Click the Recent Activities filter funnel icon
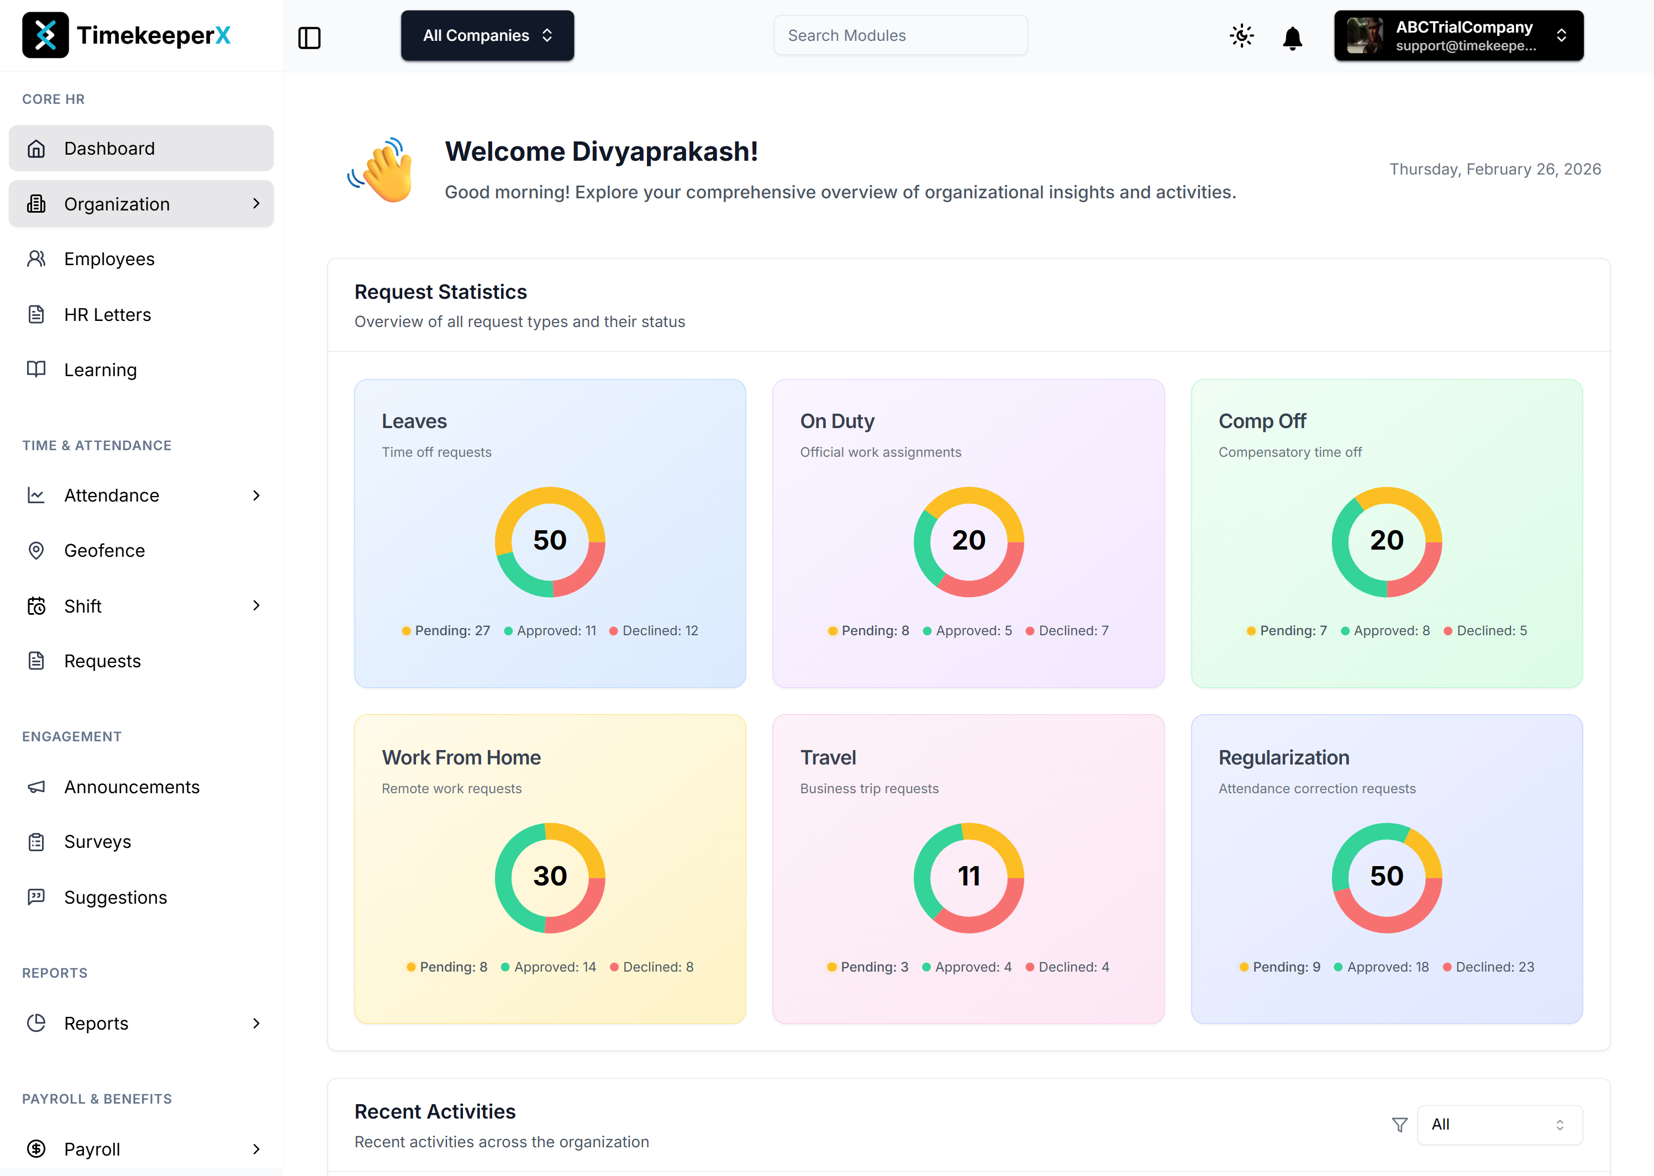 tap(1400, 1125)
